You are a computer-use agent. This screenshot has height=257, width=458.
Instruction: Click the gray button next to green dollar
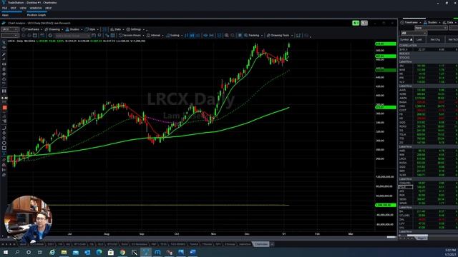(x=364, y=23)
